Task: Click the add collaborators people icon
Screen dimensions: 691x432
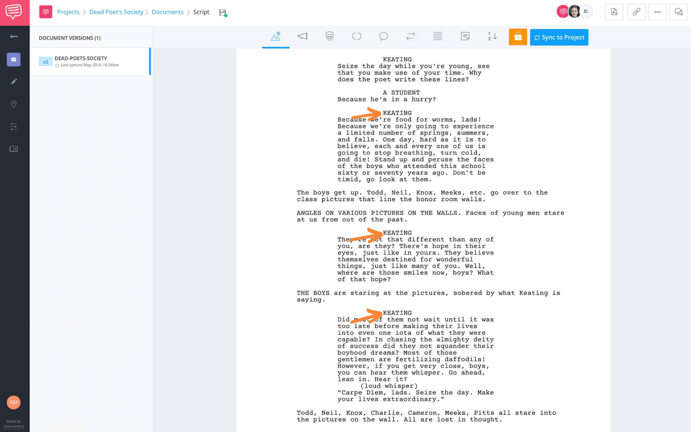Action: coord(586,12)
